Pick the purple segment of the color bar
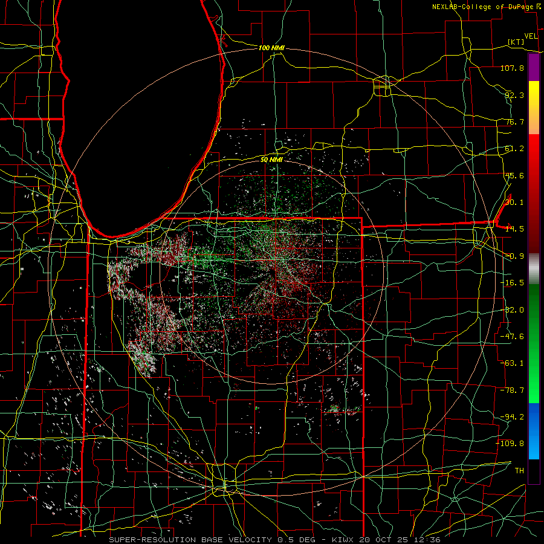This screenshot has width=544, height=544. click(534, 68)
